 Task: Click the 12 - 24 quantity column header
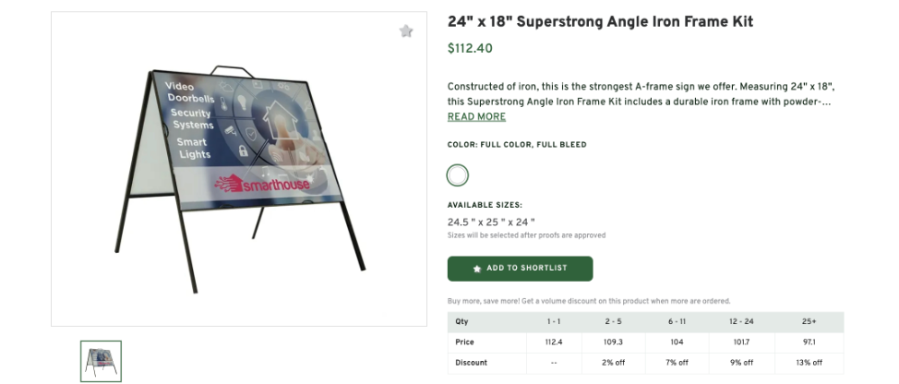click(x=742, y=321)
